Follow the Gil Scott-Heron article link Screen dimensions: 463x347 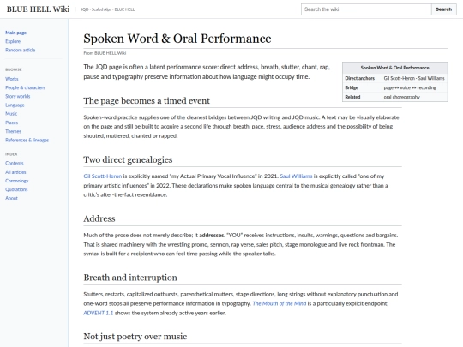(x=103, y=176)
